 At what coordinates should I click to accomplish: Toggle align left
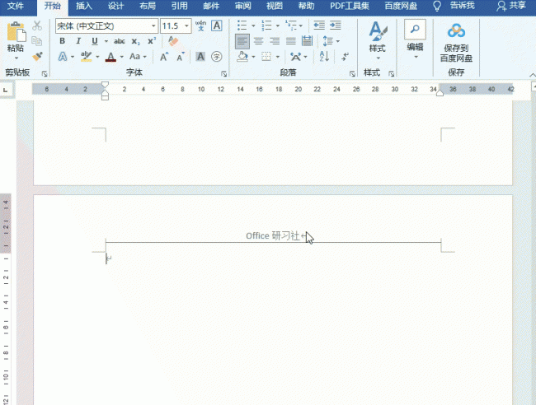[x=242, y=41]
